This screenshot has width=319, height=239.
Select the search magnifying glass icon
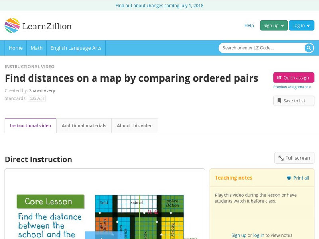(x=309, y=48)
